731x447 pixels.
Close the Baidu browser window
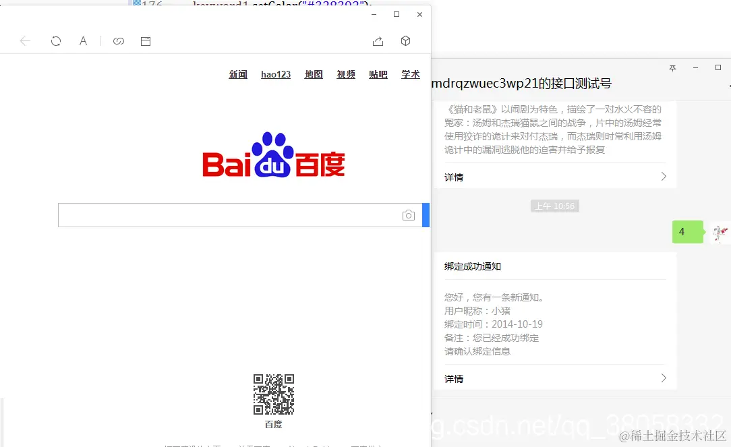click(419, 14)
